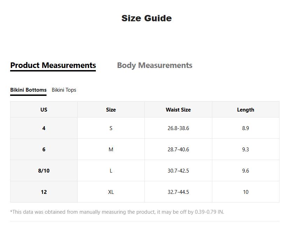
Task: Click the Length column header
Action: coord(246,109)
